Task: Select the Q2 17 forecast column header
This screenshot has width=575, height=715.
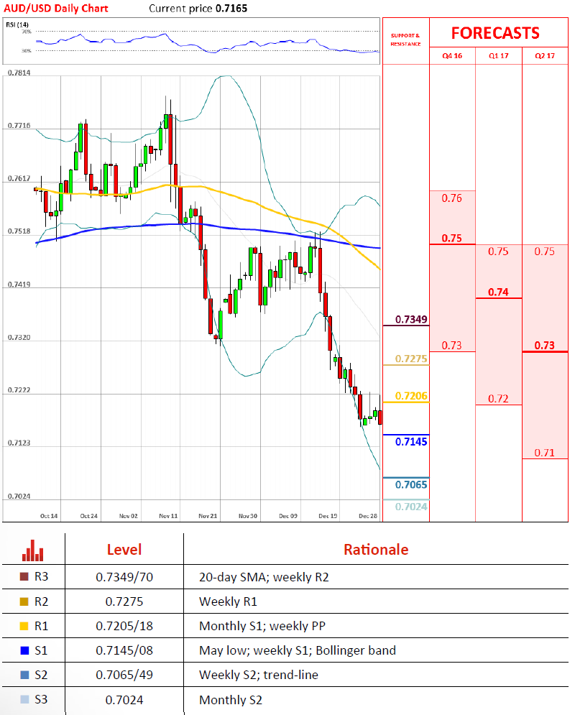Action: point(545,56)
